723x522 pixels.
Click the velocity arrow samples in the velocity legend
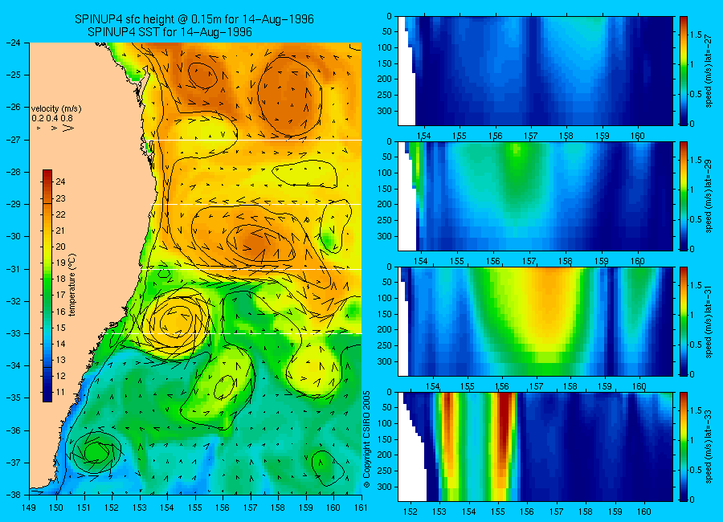pos(55,128)
